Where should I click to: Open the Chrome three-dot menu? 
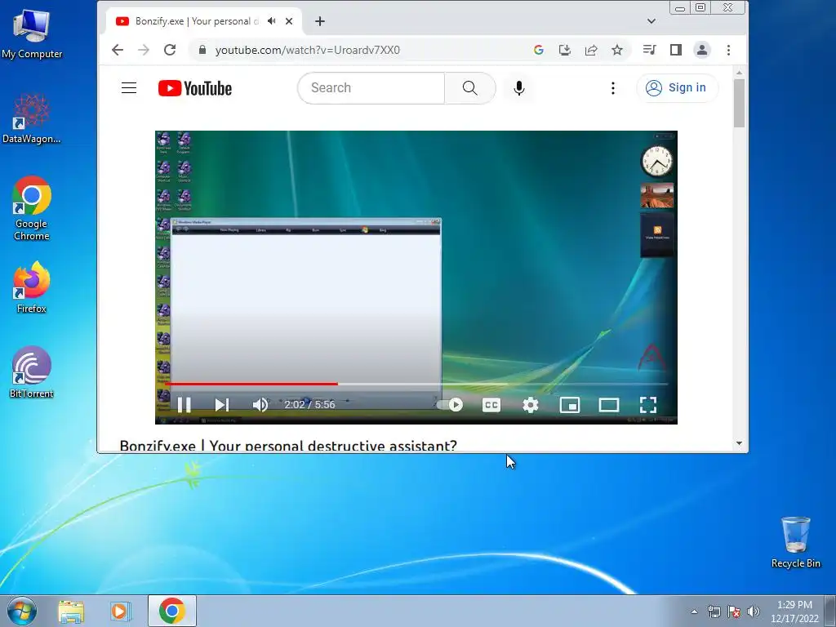728,50
